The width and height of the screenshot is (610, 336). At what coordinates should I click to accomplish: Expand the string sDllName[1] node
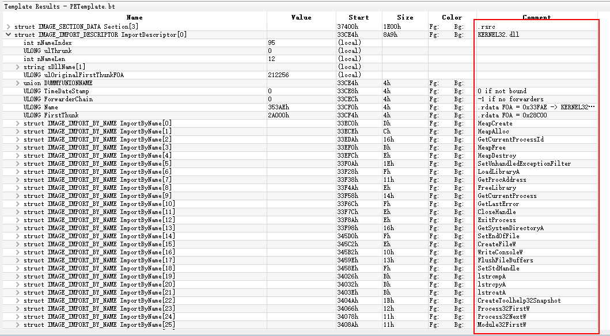pyautogui.click(x=17, y=67)
